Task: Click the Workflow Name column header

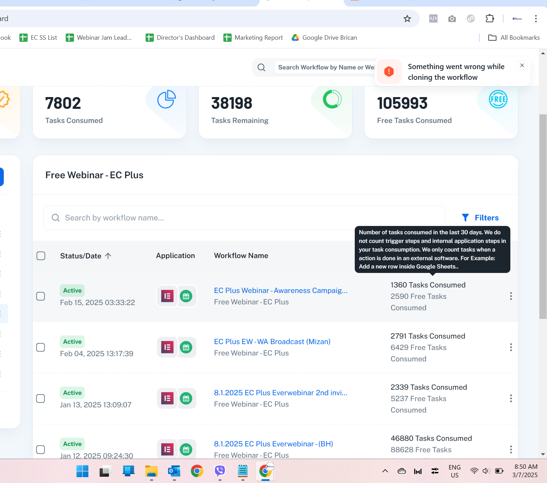Action: (241, 256)
